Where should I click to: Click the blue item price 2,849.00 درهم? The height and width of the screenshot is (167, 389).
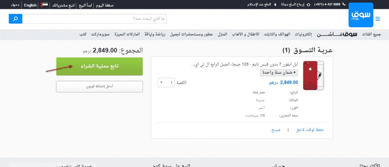(283, 82)
